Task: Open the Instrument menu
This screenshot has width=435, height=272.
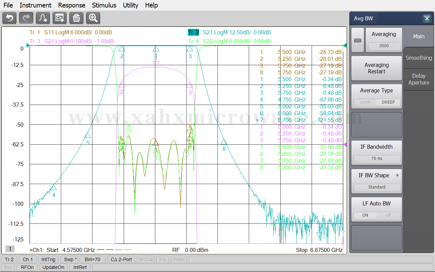Action: pos(35,5)
